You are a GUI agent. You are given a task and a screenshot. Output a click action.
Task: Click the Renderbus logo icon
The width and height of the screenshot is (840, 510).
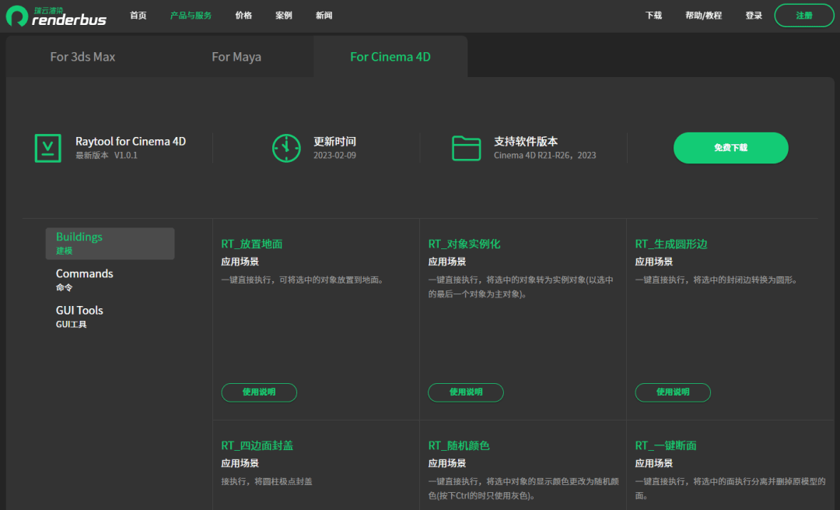pyautogui.click(x=17, y=16)
